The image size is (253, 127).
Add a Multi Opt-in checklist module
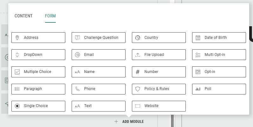pos(219,55)
